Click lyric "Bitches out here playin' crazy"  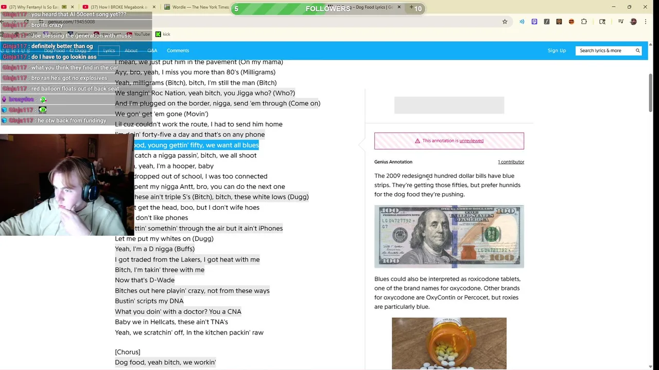192,291
